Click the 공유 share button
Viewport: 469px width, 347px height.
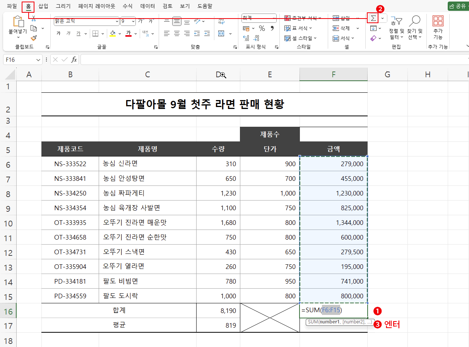[458, 6]
